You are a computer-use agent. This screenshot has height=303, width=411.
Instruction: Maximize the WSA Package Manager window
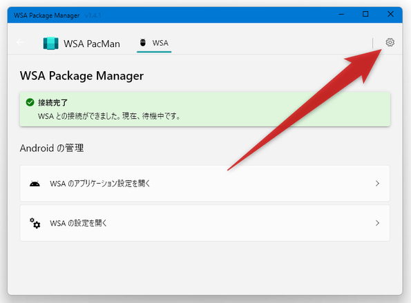(365, 14)
